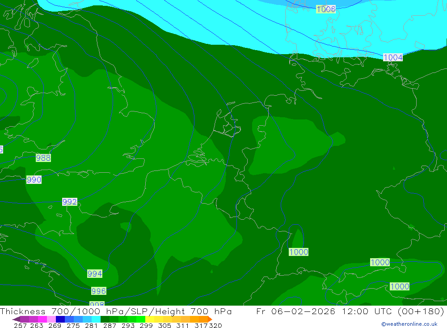Click the legend value 263
Viewport: 447px width, 328px height.
pyautogui.click(x=37, y=325)
